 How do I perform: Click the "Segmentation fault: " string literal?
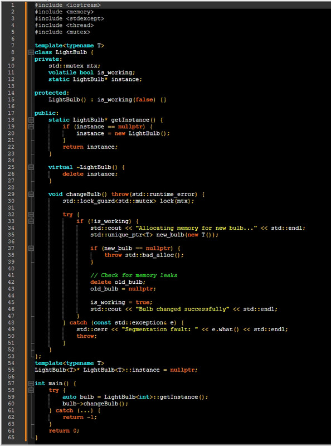click(x=161, y=329)
